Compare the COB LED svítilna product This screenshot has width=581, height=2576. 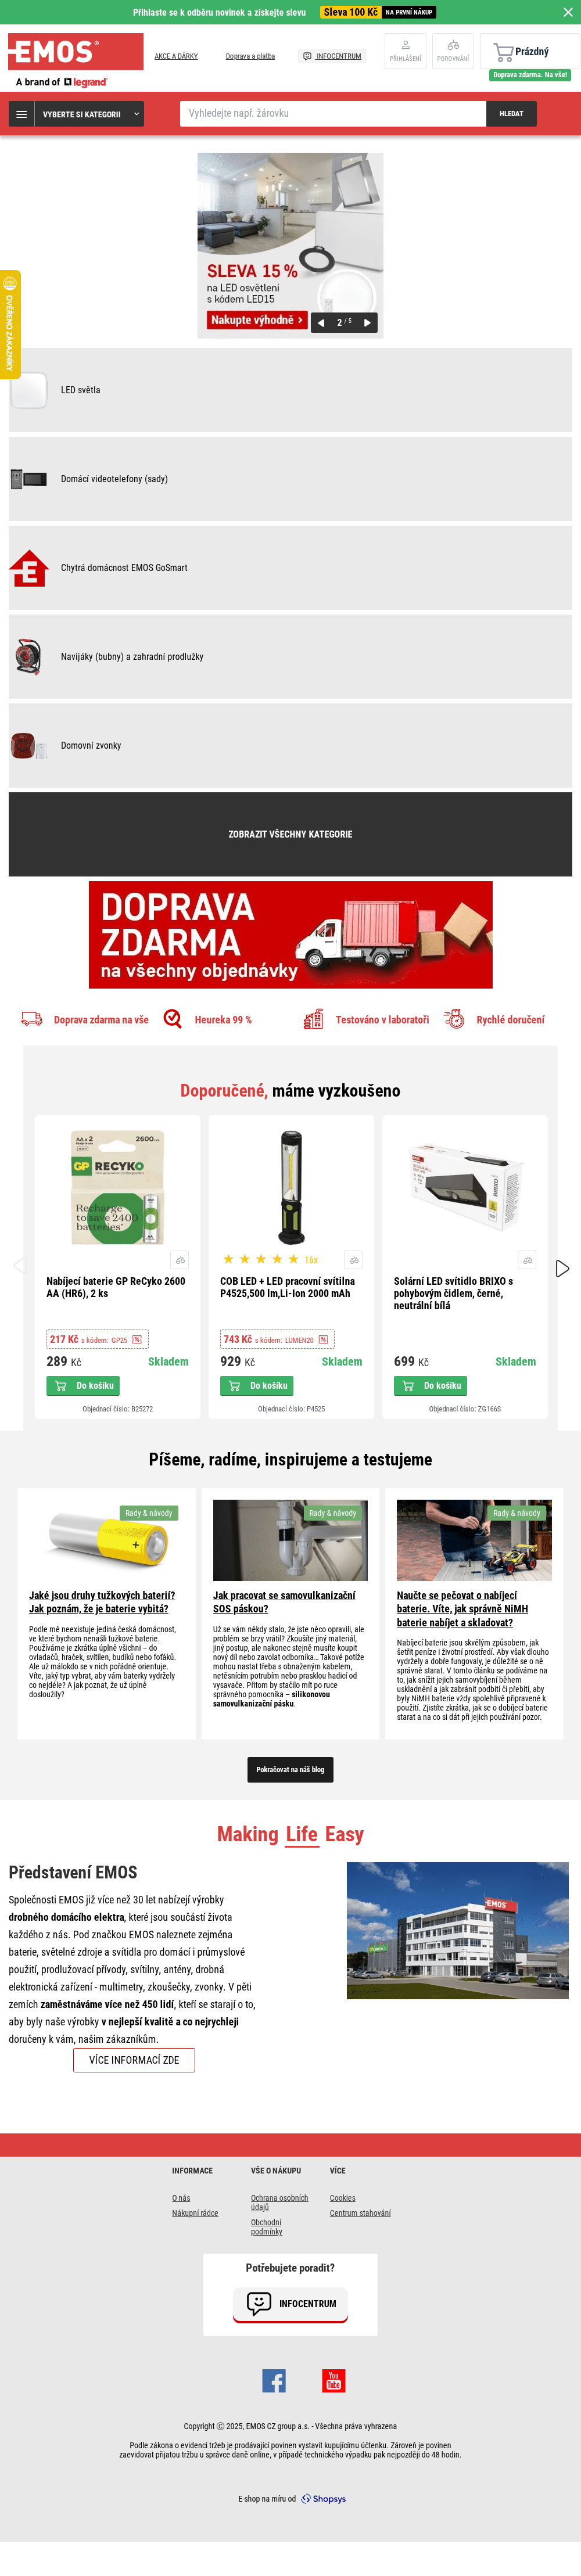(354, 1260)
